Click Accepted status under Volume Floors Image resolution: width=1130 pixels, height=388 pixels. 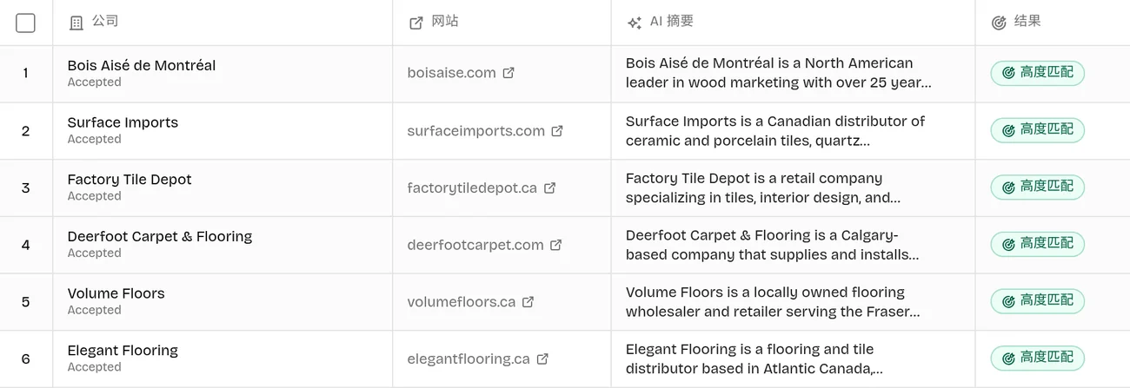[94, 310]
